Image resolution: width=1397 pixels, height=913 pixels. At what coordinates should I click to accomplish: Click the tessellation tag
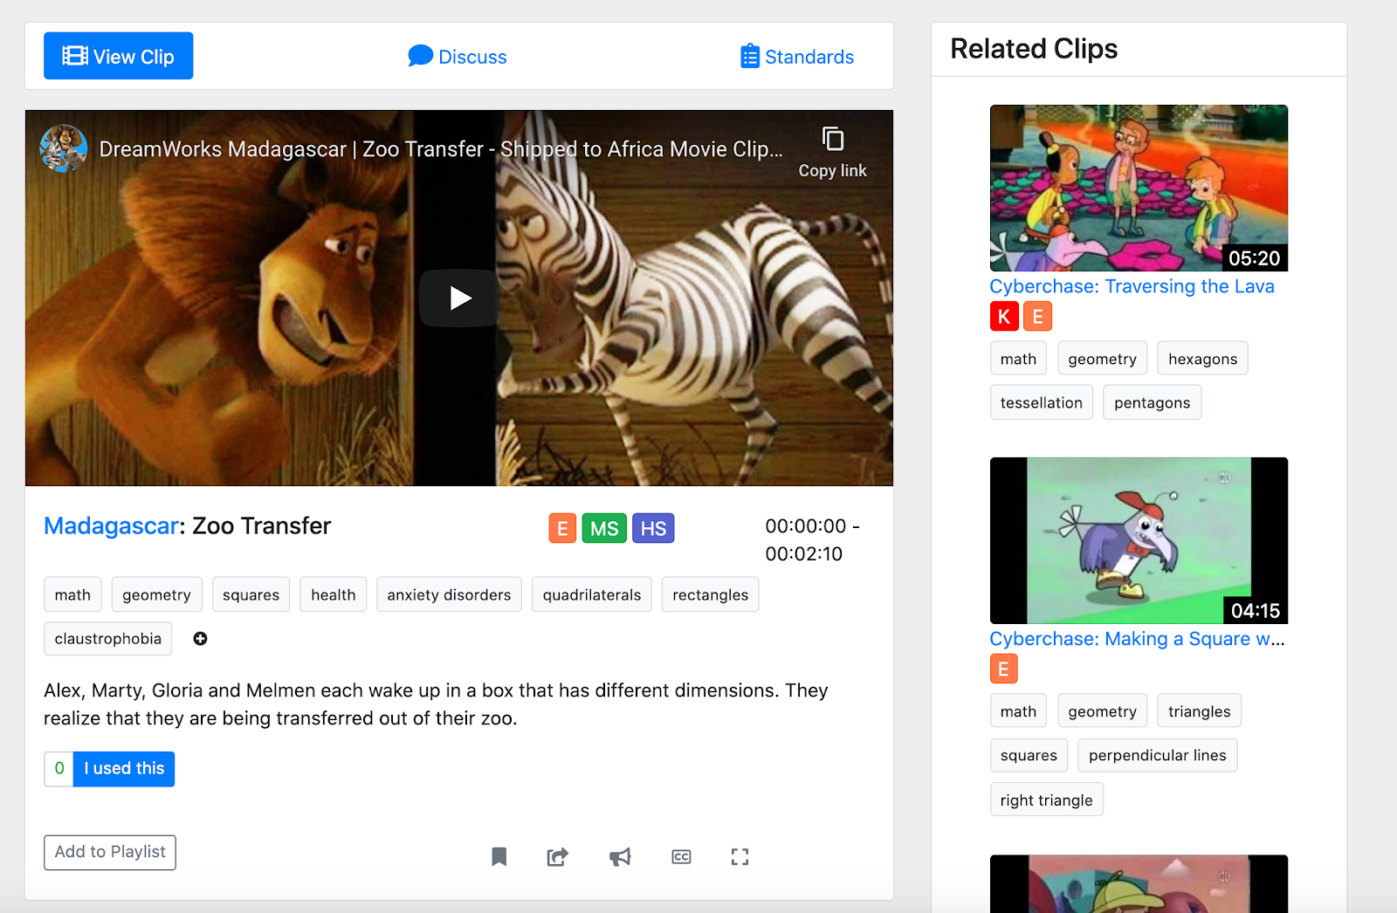pos(1041,402)
